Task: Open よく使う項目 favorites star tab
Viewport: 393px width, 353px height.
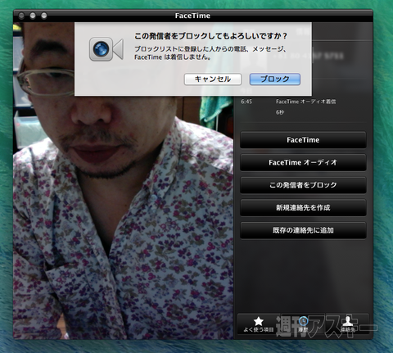Action: pos(259,324)
